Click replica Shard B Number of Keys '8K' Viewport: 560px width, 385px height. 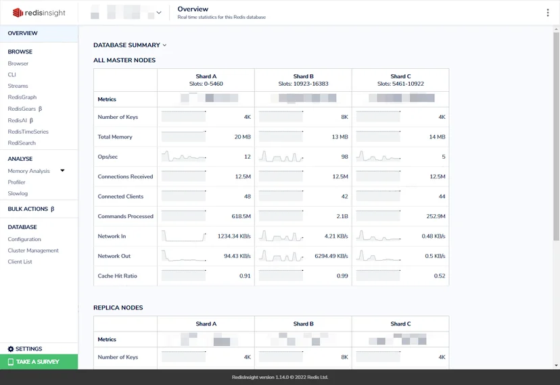345,357
